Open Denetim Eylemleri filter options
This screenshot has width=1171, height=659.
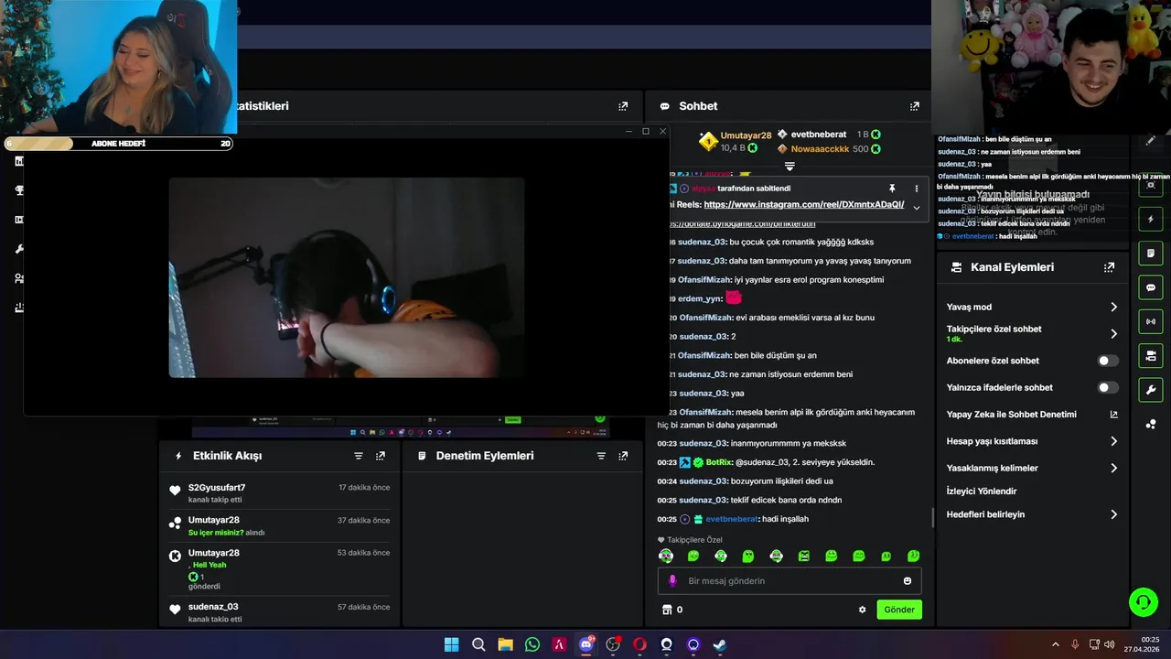601,456
